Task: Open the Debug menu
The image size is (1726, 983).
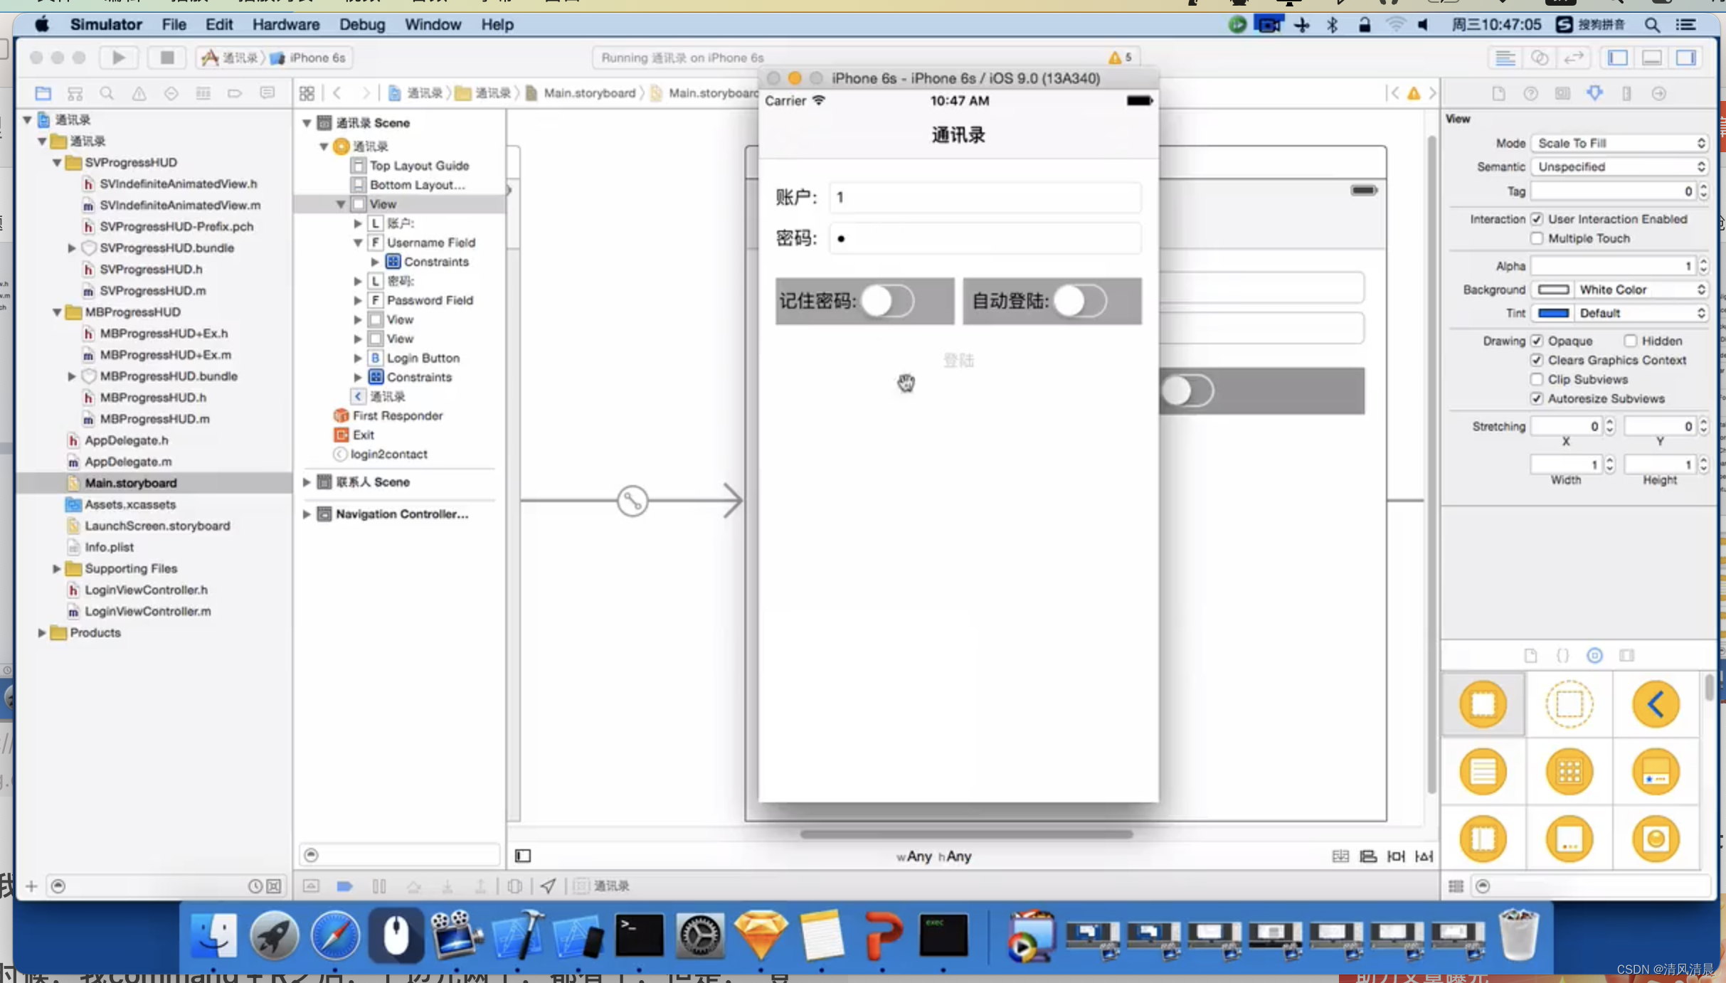Action: point(361,24)
